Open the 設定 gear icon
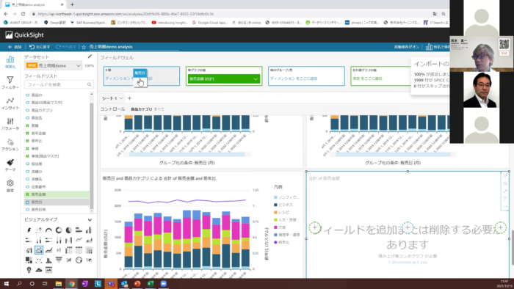 tap(10, 186)
